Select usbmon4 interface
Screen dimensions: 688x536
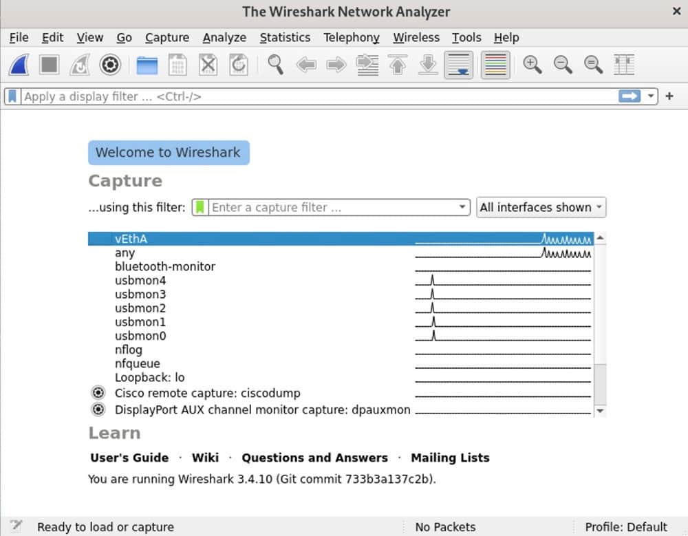tap(341, 281)
